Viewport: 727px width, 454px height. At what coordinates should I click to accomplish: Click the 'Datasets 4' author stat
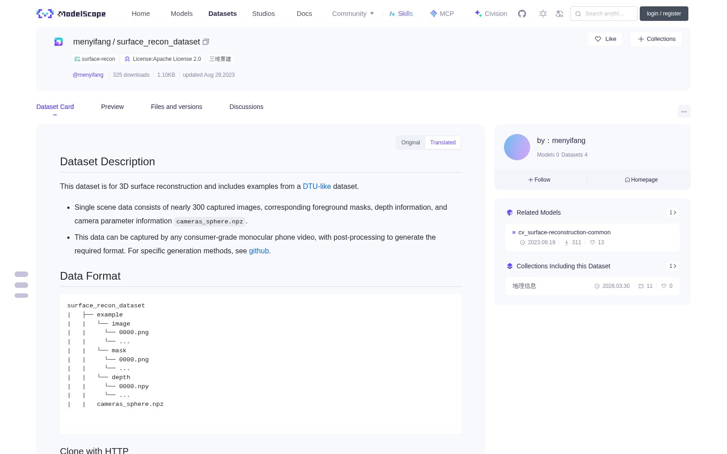(574, 155)
